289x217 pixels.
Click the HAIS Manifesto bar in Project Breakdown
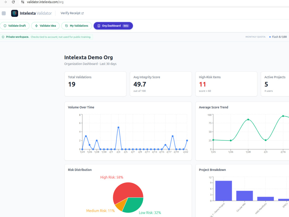click(265, 199)
